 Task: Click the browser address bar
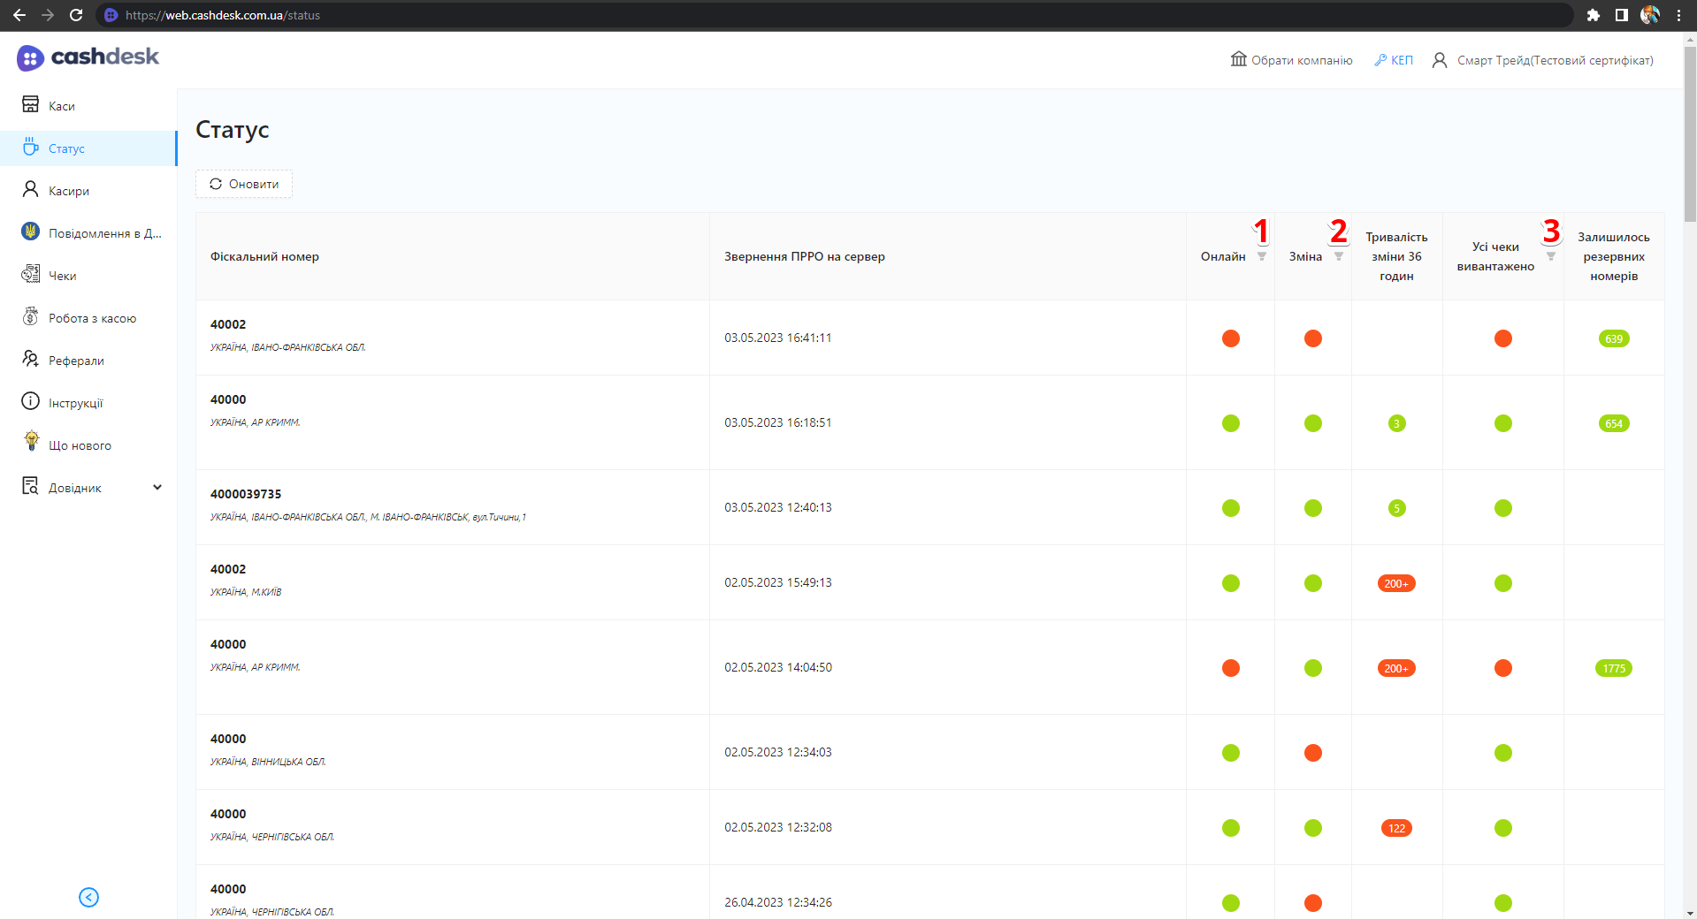796,15
